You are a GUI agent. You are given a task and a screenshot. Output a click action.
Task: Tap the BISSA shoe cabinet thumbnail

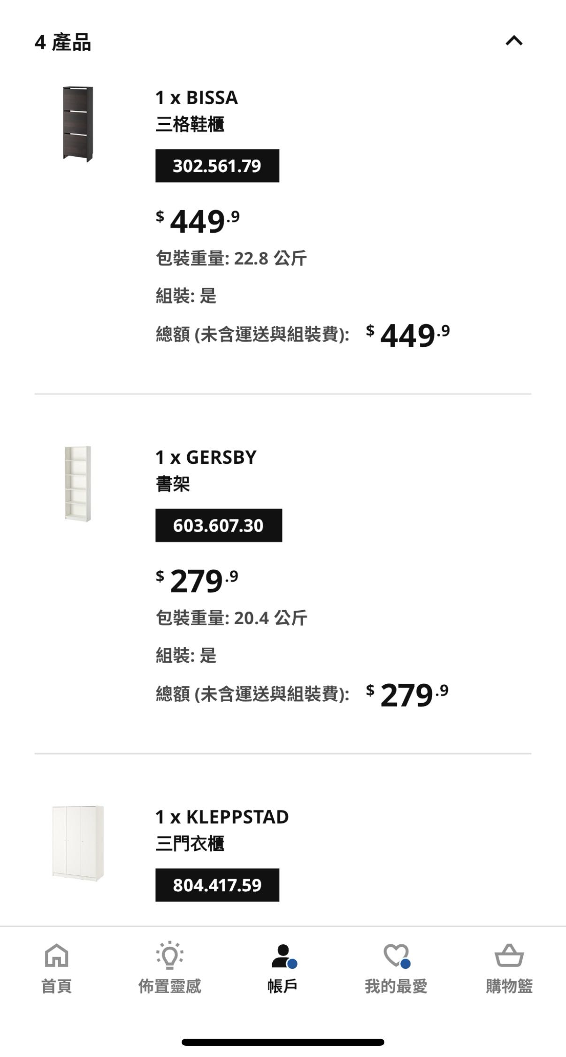pyautogui.click(x=78, y=124)
